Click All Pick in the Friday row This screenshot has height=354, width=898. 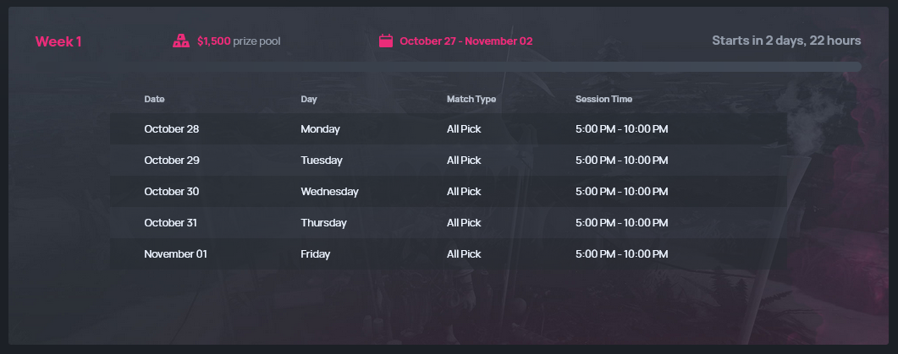464,254
